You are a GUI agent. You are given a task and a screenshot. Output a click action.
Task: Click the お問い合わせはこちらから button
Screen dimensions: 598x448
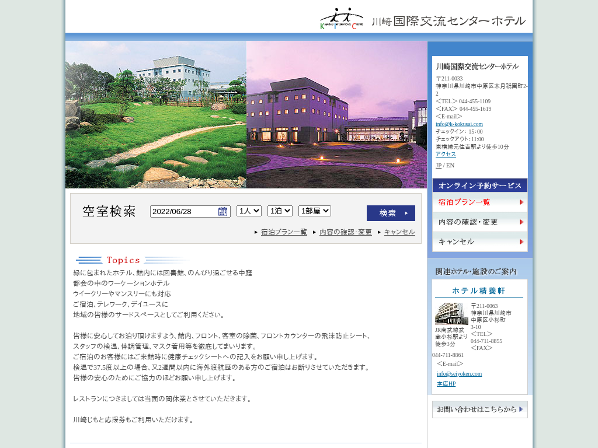click(480, 409)
